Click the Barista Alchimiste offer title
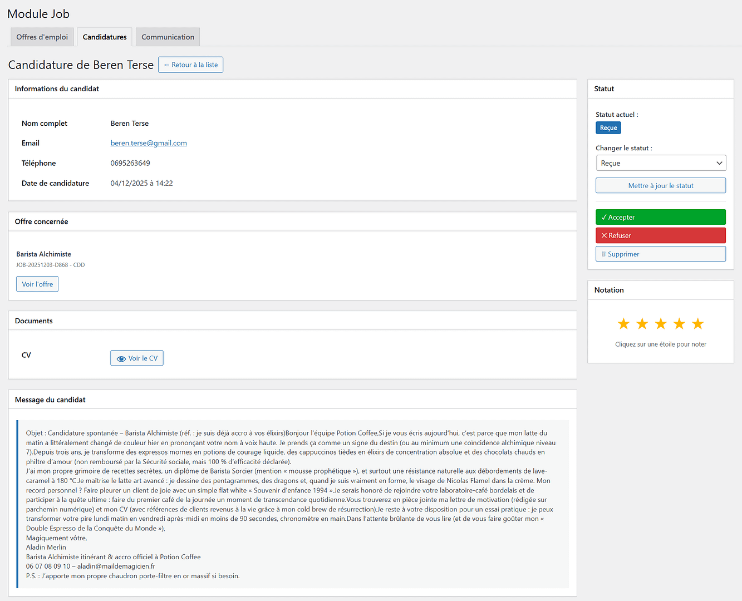The image size is (742, 601). point(43,254)
